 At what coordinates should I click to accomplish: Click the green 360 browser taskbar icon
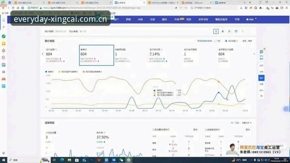pyautogui.click(x=129, y=160)
